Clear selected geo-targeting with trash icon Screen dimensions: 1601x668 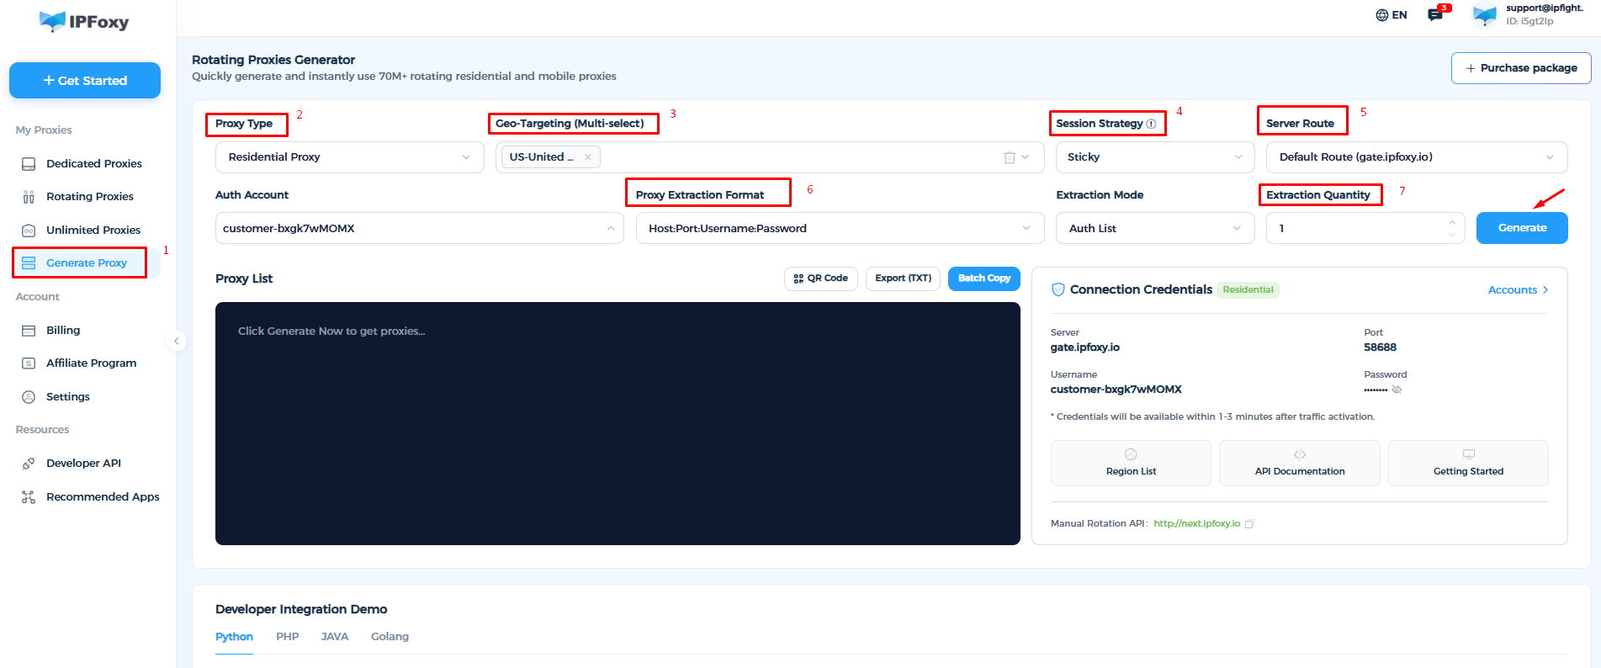point(1010,157)
